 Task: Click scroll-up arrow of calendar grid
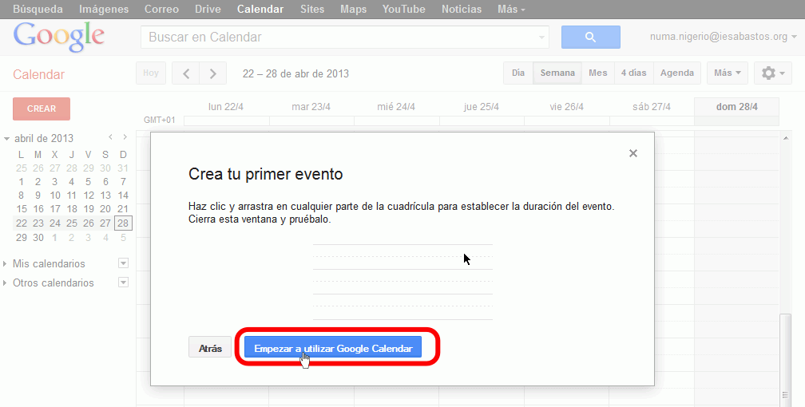[785, 138]
